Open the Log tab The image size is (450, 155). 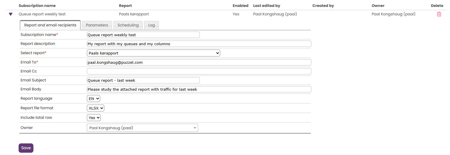pyautogui.click(x=151, y=25)
